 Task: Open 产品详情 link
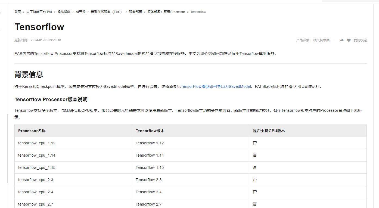click(x=303, y=40)
